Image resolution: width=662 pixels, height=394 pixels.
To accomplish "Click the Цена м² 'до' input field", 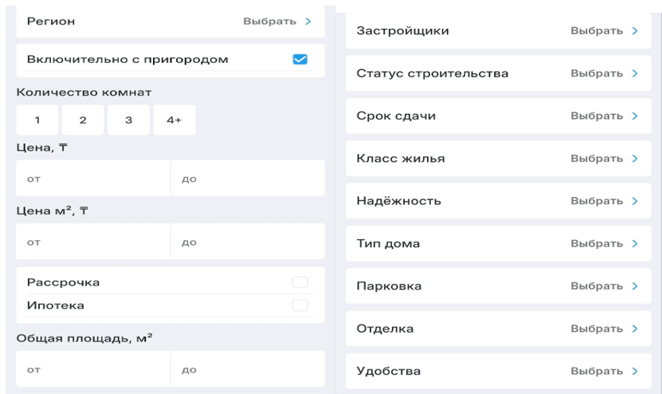I will click(247, 242).
